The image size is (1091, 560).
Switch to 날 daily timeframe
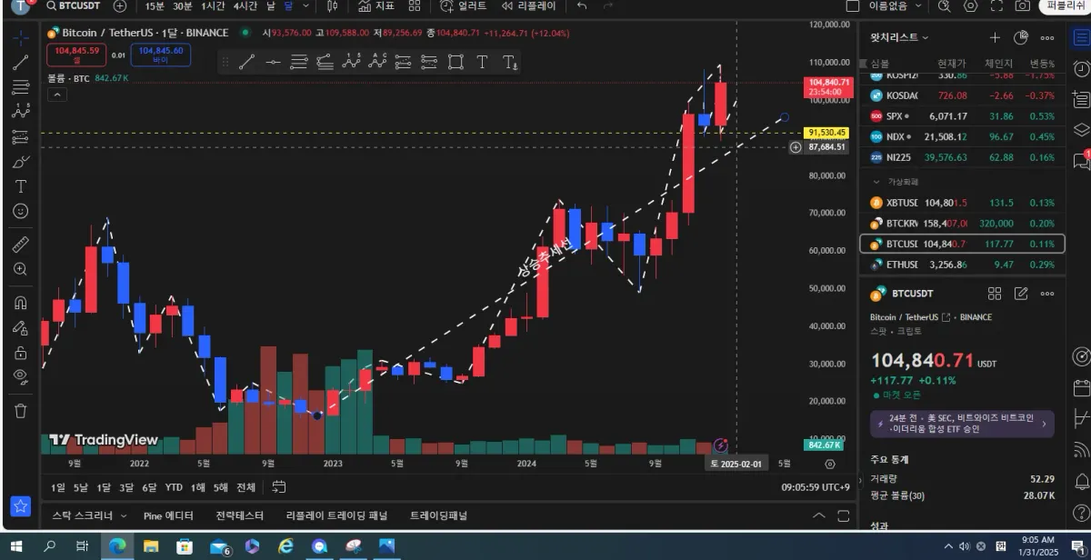(x=270, y=6)
